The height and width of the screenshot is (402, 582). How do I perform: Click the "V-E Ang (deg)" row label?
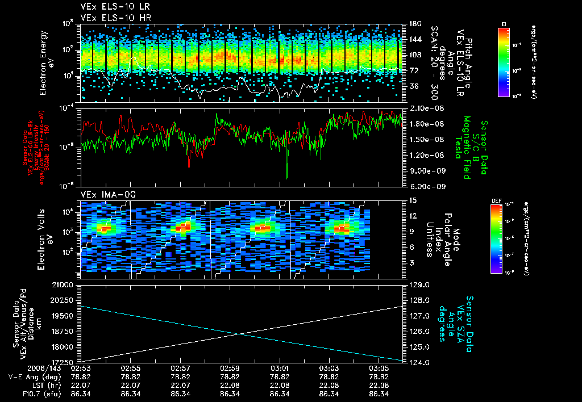point(35,377)
